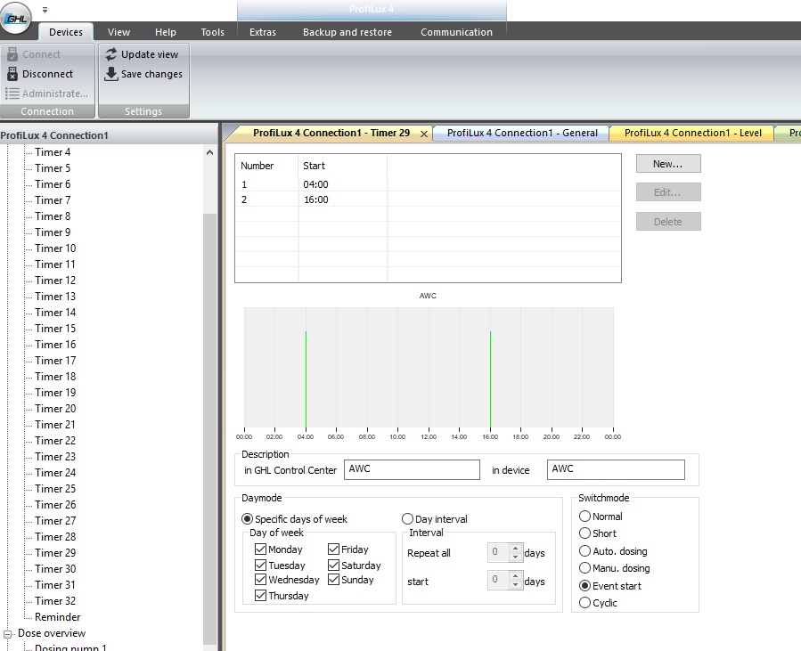This screenshot has height=651, width=801.
Task: Uncheck the Monday checkbox
Action: tap(260, 549)
